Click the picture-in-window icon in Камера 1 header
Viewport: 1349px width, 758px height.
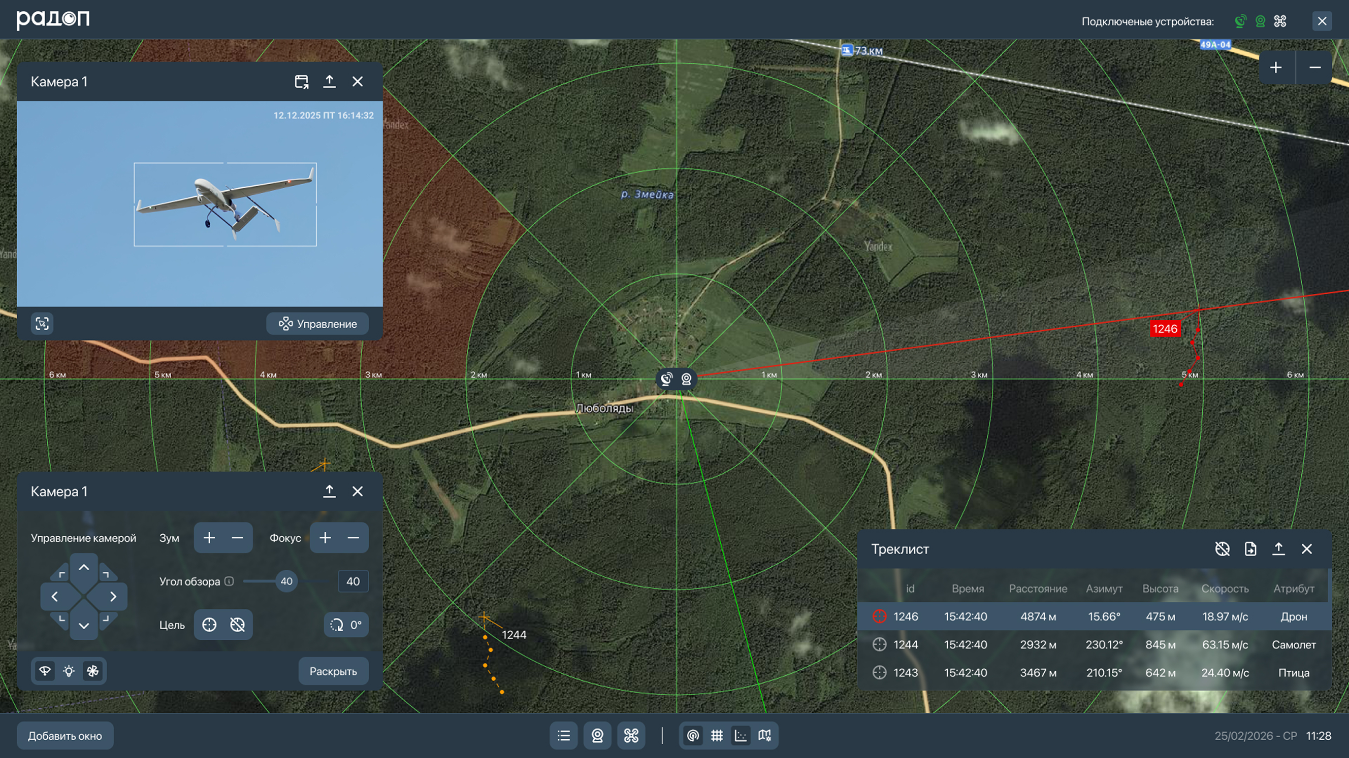(301, 81)
